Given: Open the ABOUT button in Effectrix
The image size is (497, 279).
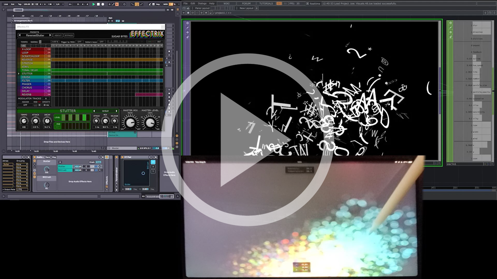Looking at the screenshot, I should pos(58,35).
